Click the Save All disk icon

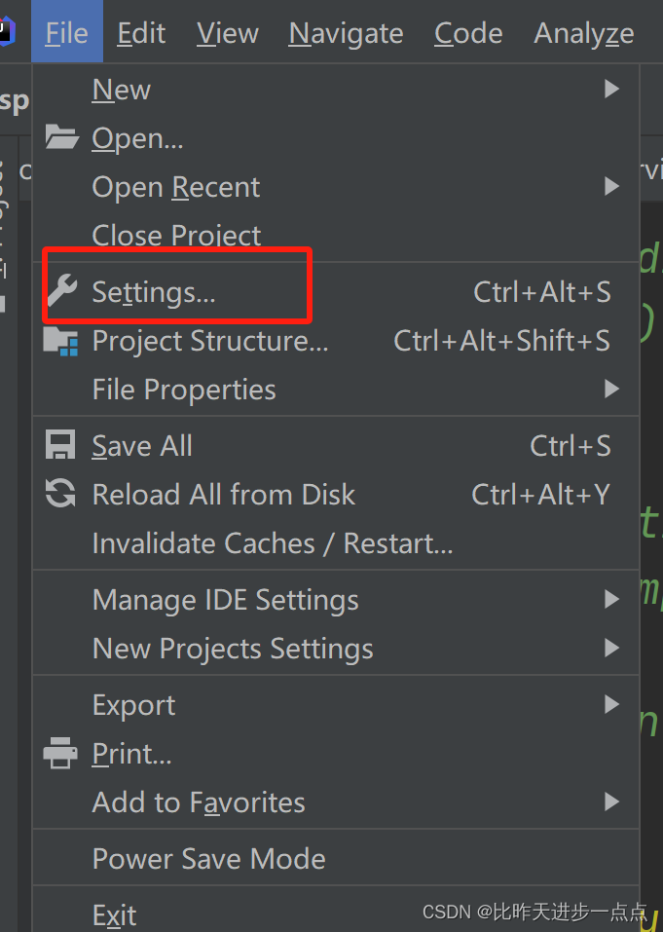pyautogui.click(x=60, y=444)
